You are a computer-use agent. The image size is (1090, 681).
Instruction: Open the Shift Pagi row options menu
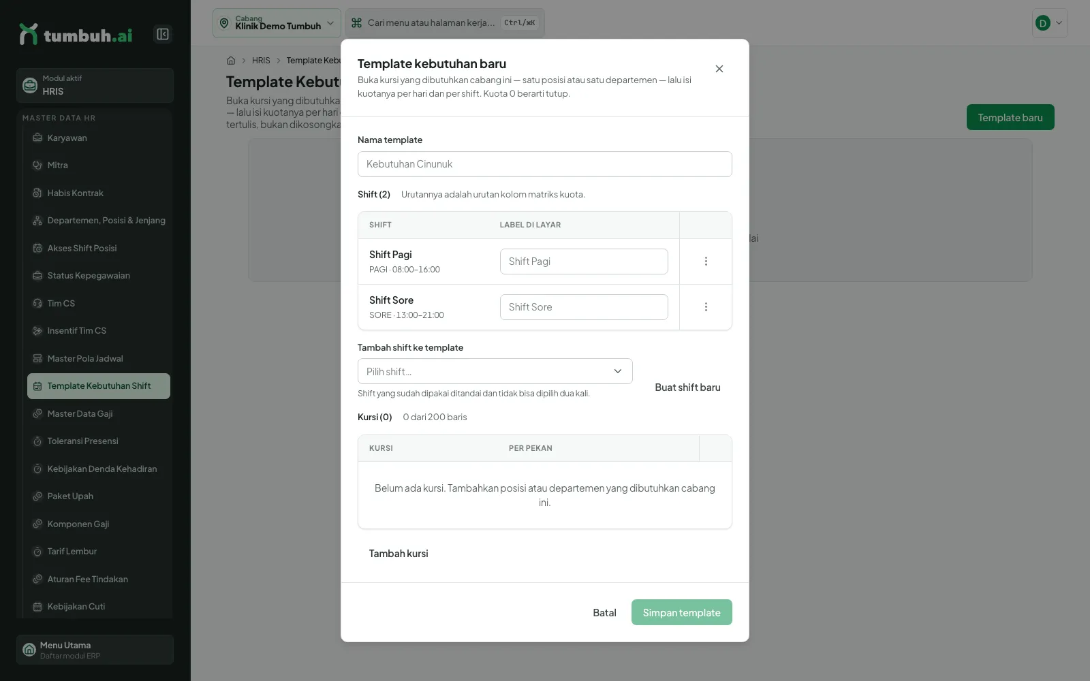(x=706, y=262)
